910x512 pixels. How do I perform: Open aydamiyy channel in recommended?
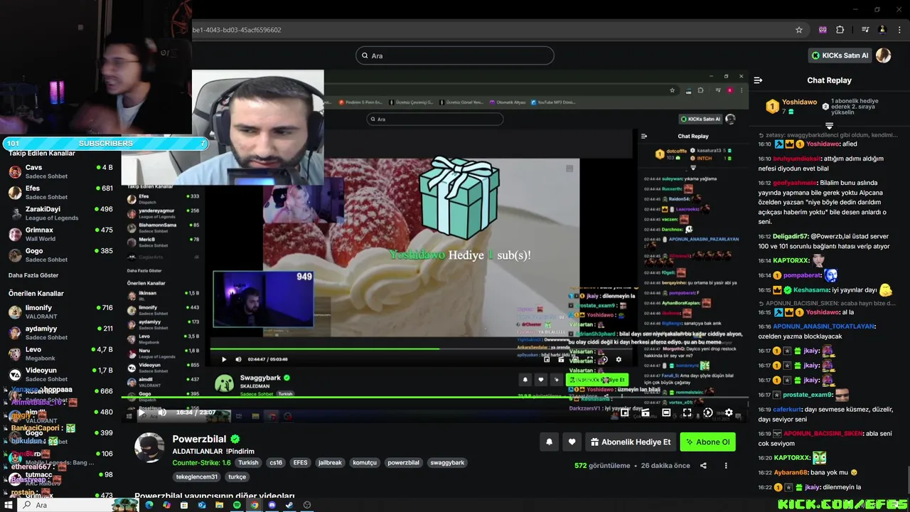tap(60, 333)
